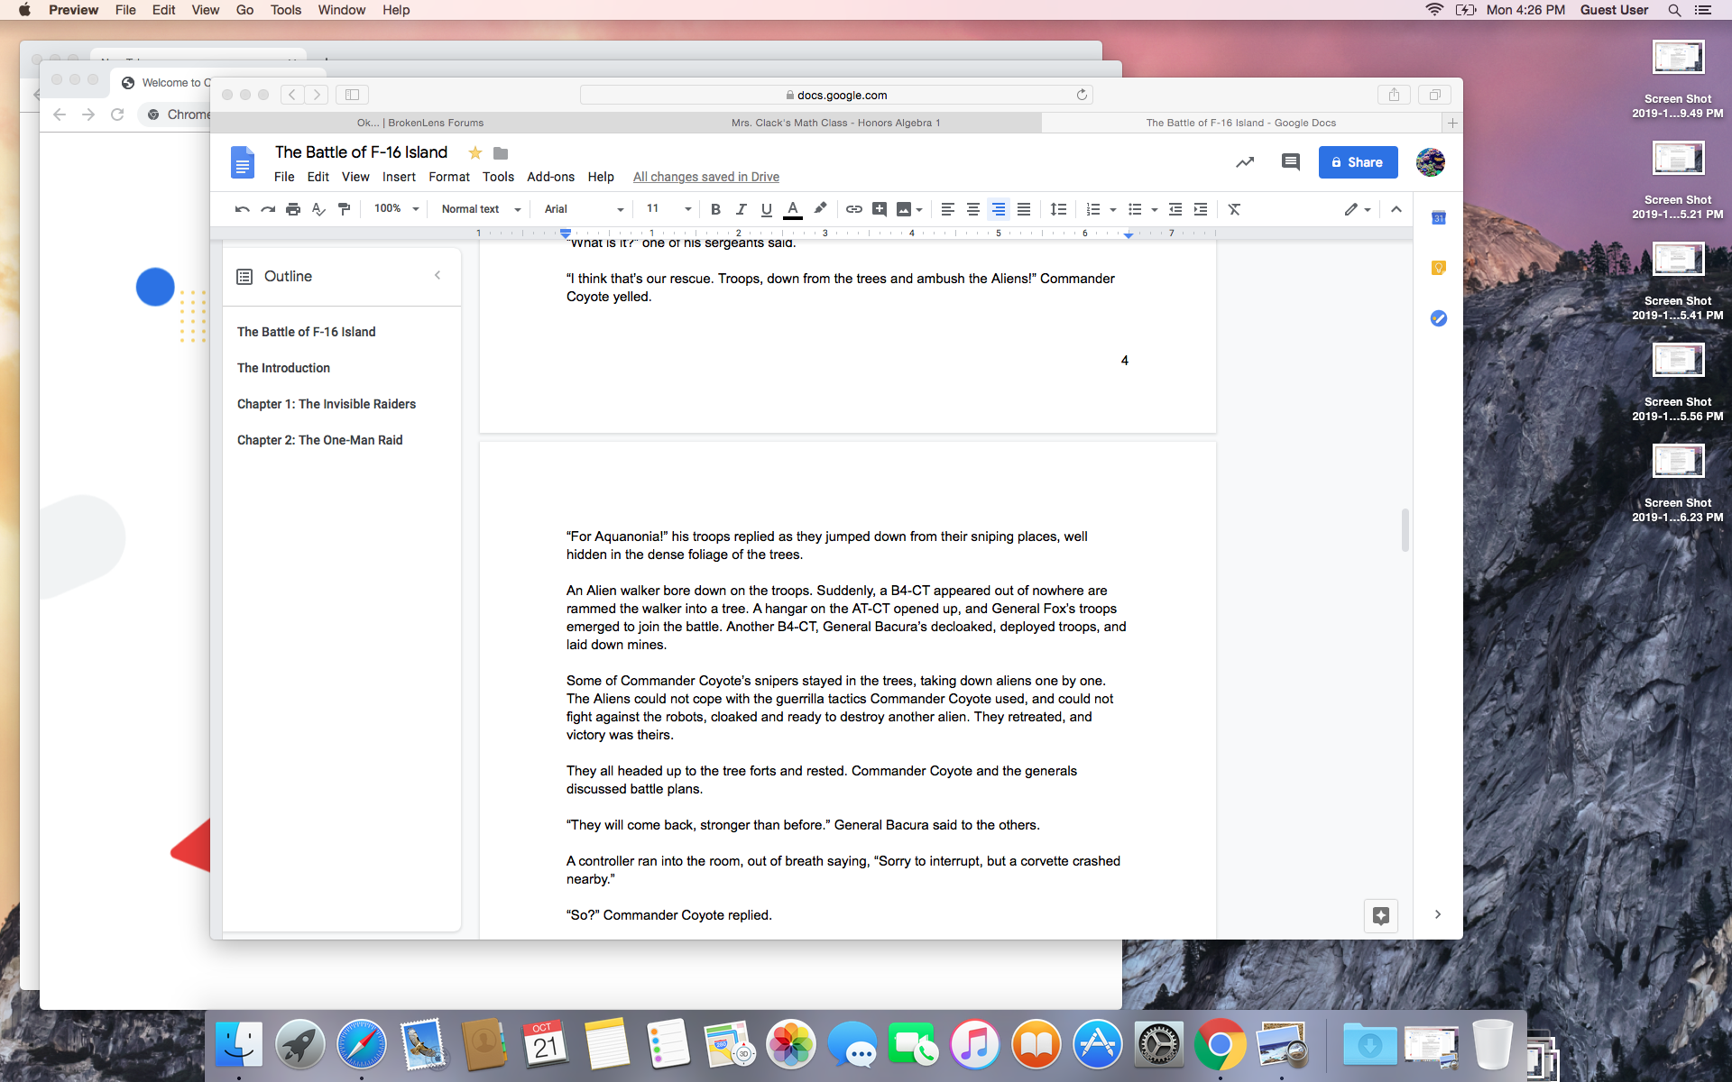
Task: Click the Redo icon in Docs toolbar
Action: pyautogui.click(x=268, y=209)
